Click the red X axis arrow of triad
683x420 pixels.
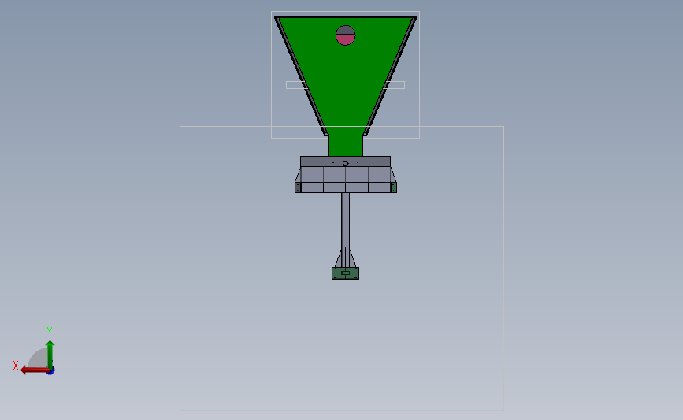coord(35,370)
